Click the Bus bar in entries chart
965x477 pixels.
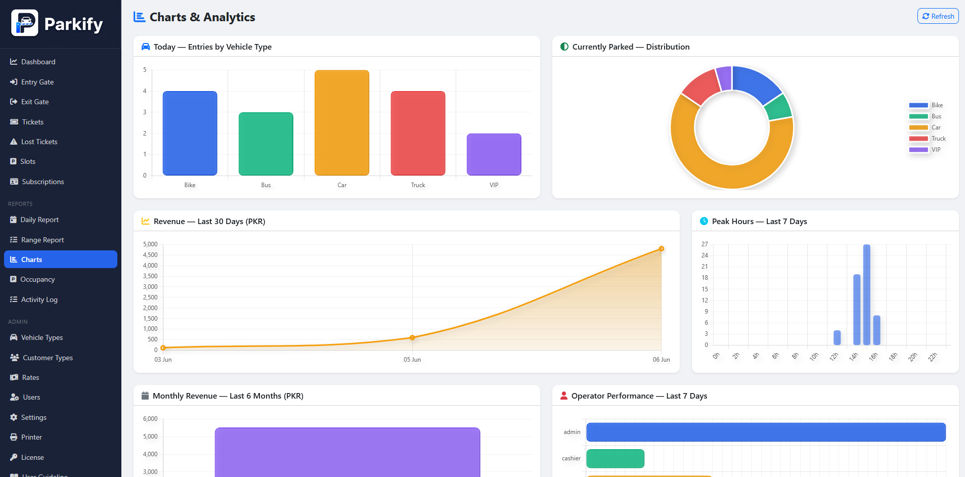(x=266, y=144)
